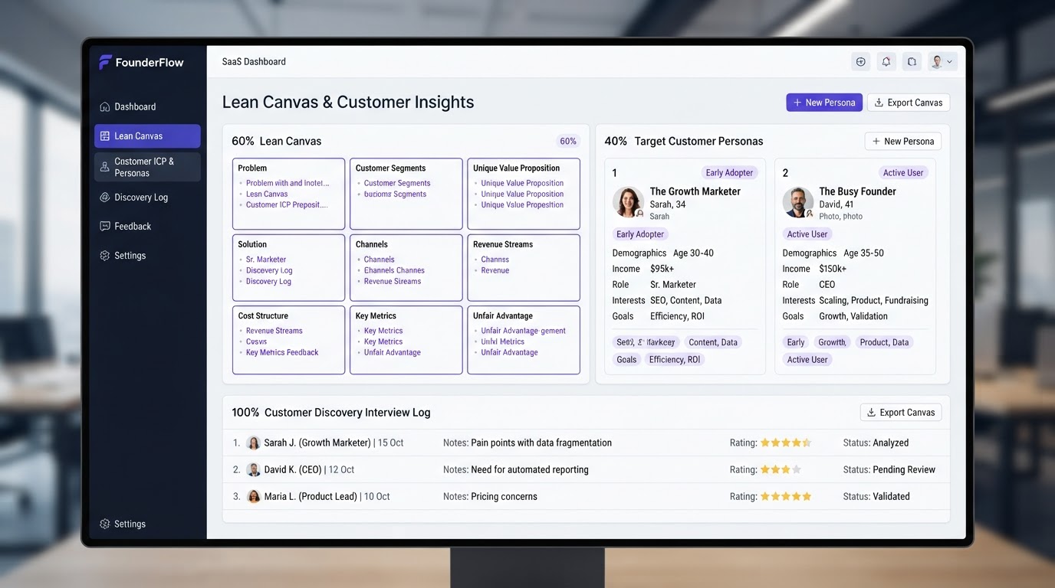Click Sarah J.'s avatar in interview log
1055x588 pixels.
[254, 443]
